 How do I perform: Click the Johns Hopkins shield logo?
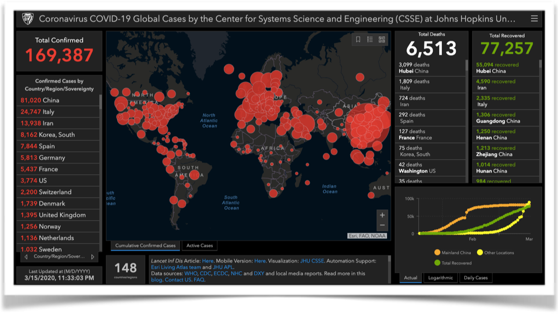coord(28,19)
